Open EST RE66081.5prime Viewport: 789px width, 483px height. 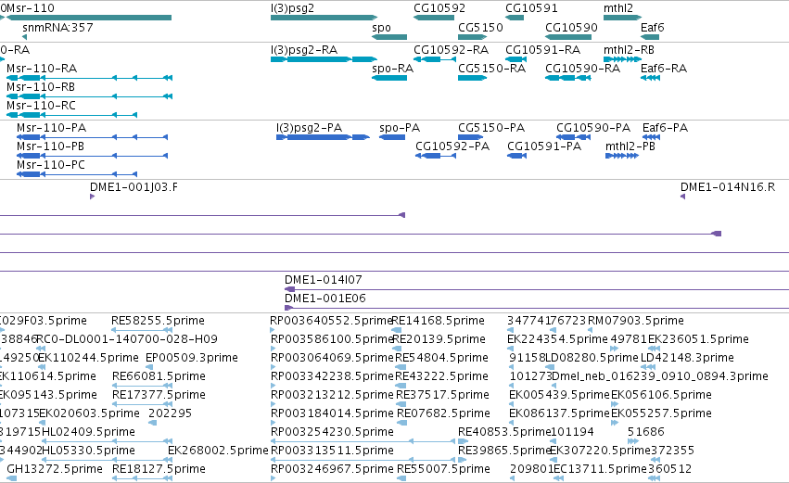tap(142, 386)
